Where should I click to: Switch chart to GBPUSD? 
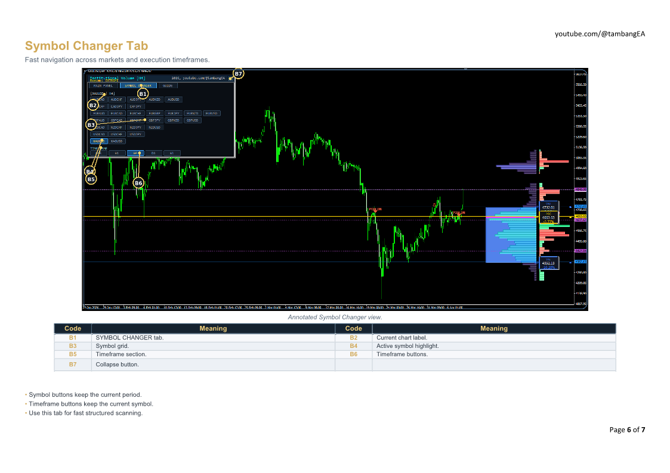(192, 120)
